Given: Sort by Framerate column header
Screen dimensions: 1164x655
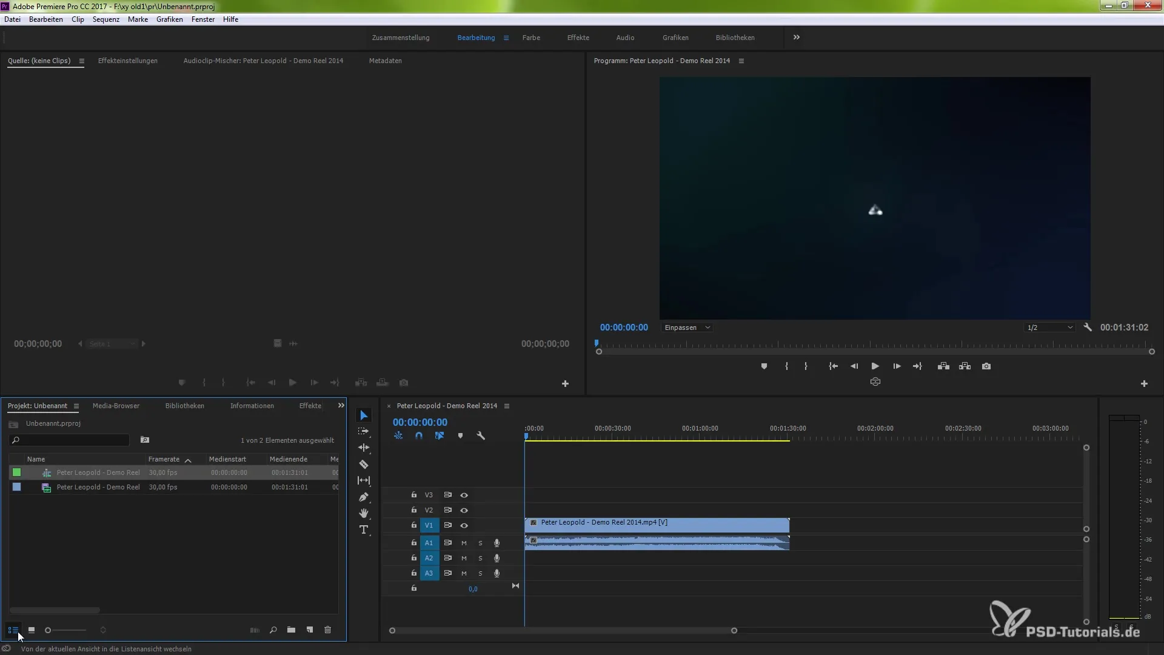Looking at the screenshot, I should tap(164, 459).
